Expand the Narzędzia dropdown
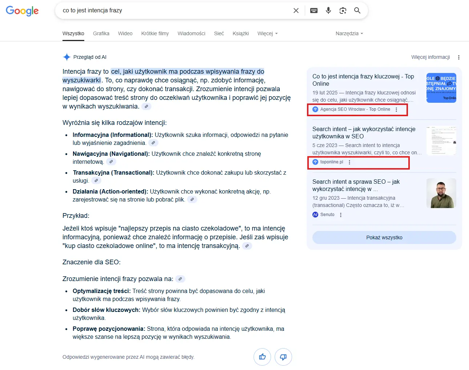 click(349, 33)
